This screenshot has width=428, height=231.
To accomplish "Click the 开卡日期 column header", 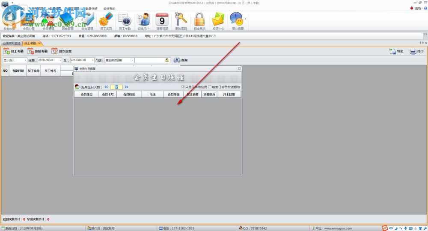I will [x=229, y=94].
